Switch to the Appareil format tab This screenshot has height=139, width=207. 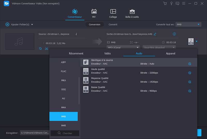(x=171, y=53)
